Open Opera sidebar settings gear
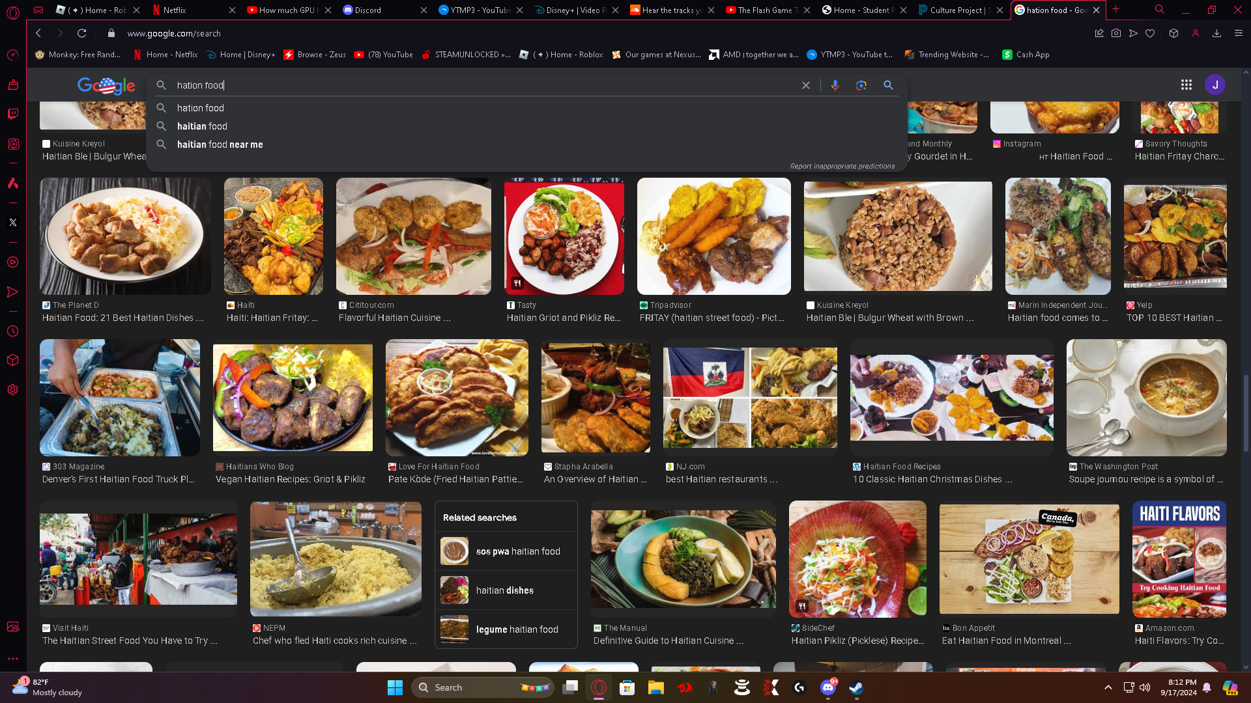Screen dimensions: 1251x703 tap(12, 390)
